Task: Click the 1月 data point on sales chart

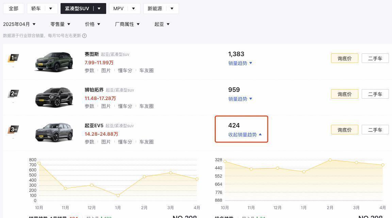Action: pos(118,196)
